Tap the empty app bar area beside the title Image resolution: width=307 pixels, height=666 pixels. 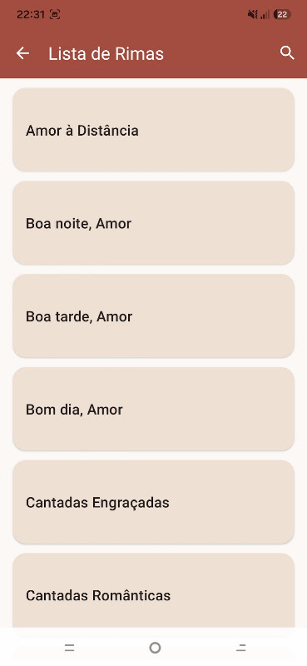click(220, 53)
